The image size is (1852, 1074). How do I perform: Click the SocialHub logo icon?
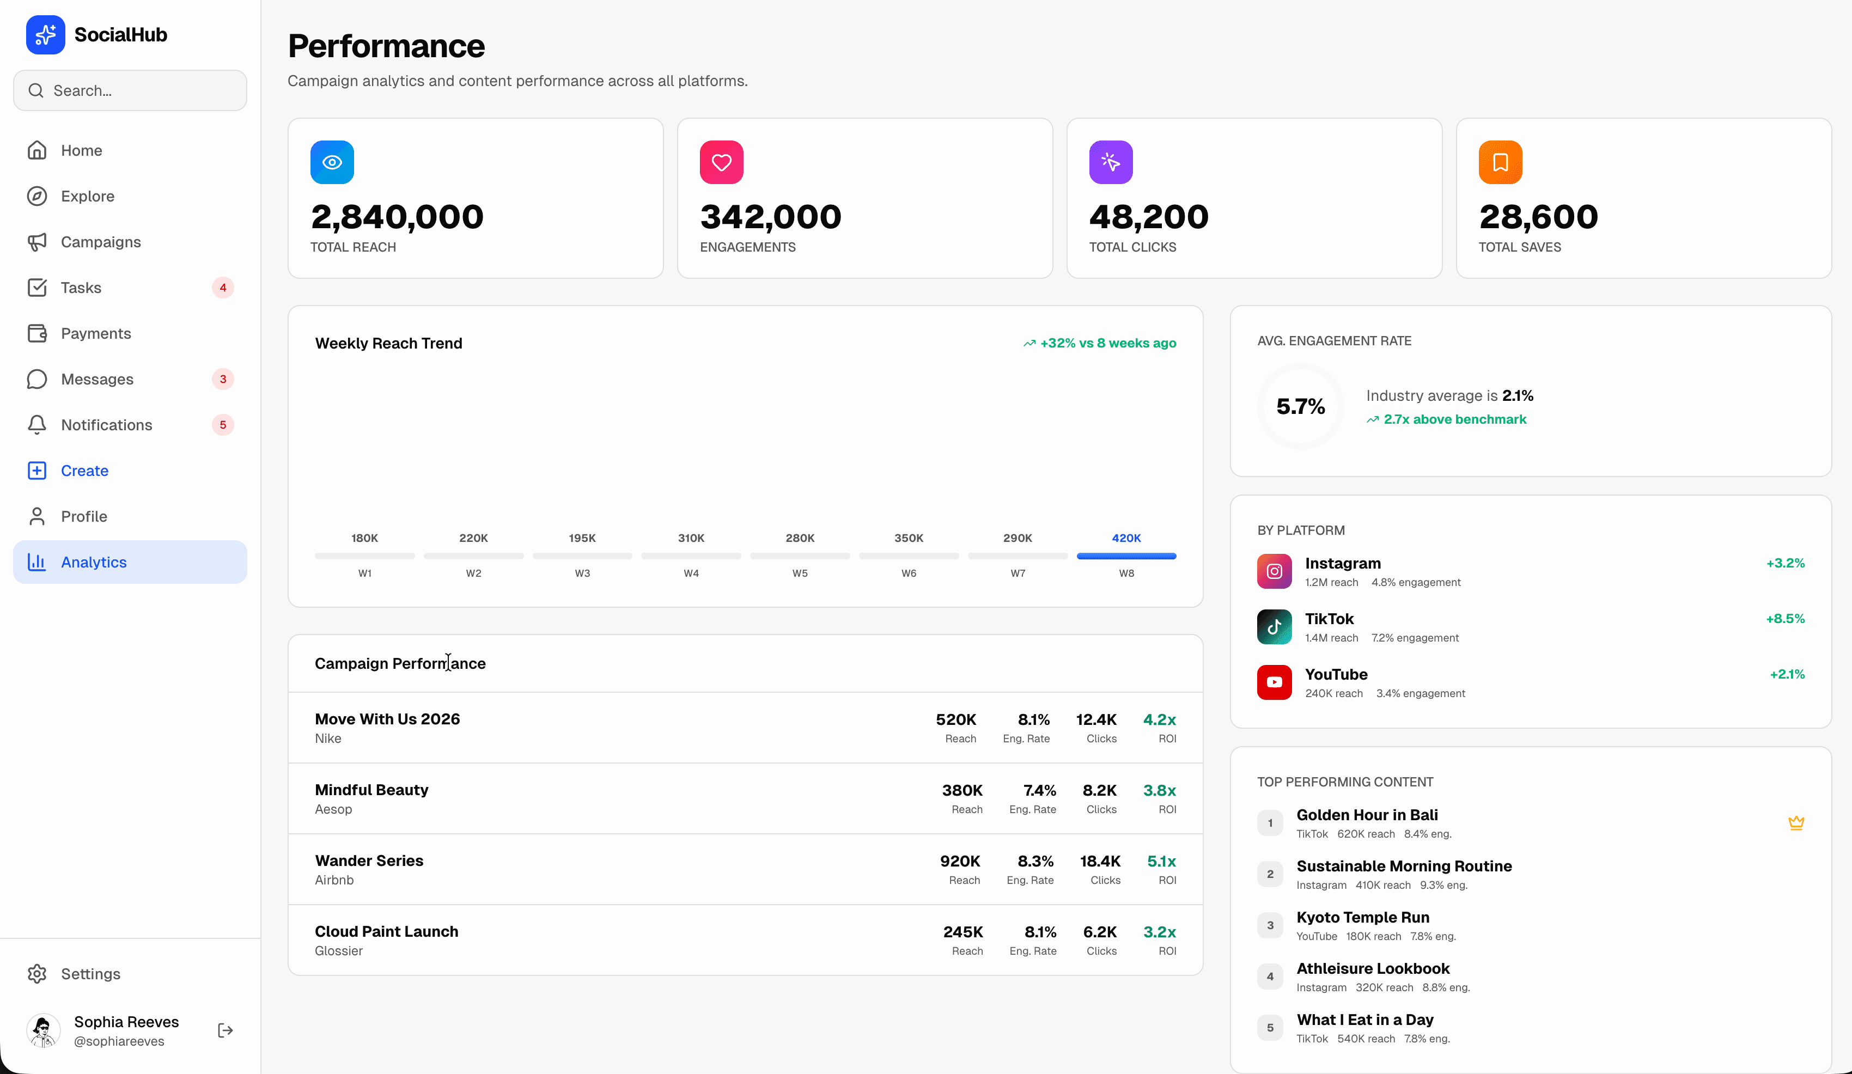pos(45,34)
